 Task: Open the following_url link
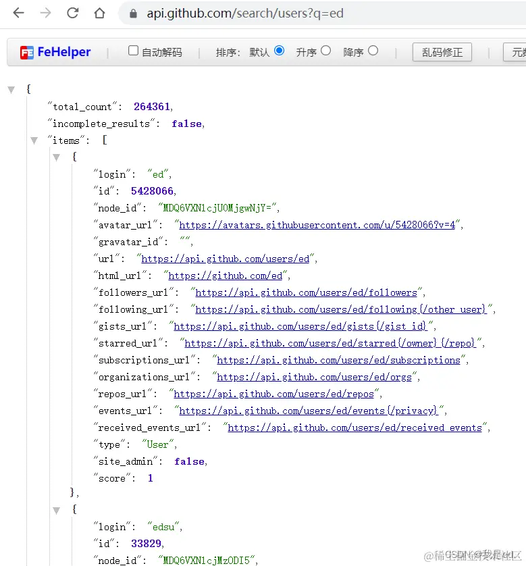point(341,309)
